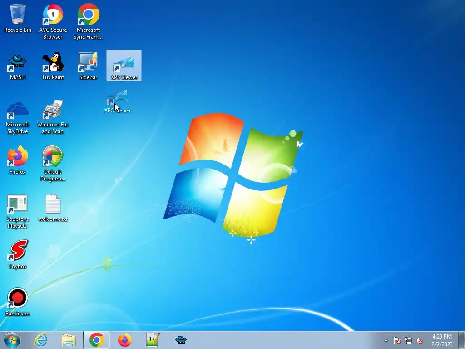Open the Default Program... shortcut
The width and height of the screenshot is (465, 349).
click(x=53, y=163)
